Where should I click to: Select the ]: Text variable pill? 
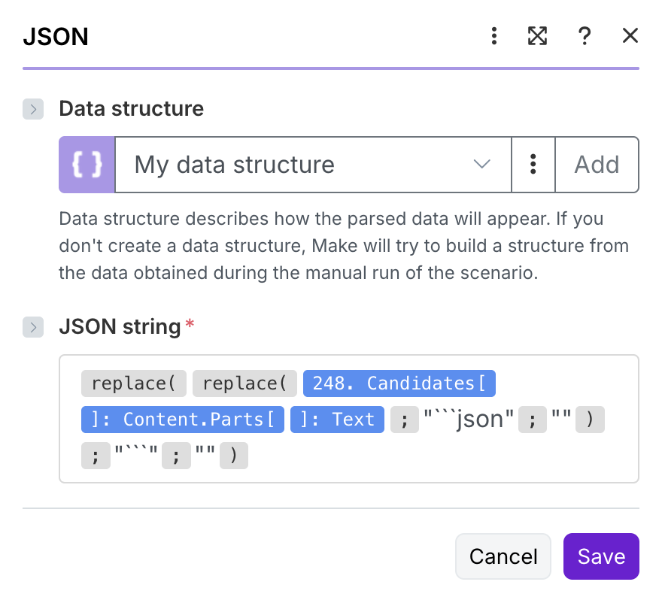coord(338,419)
